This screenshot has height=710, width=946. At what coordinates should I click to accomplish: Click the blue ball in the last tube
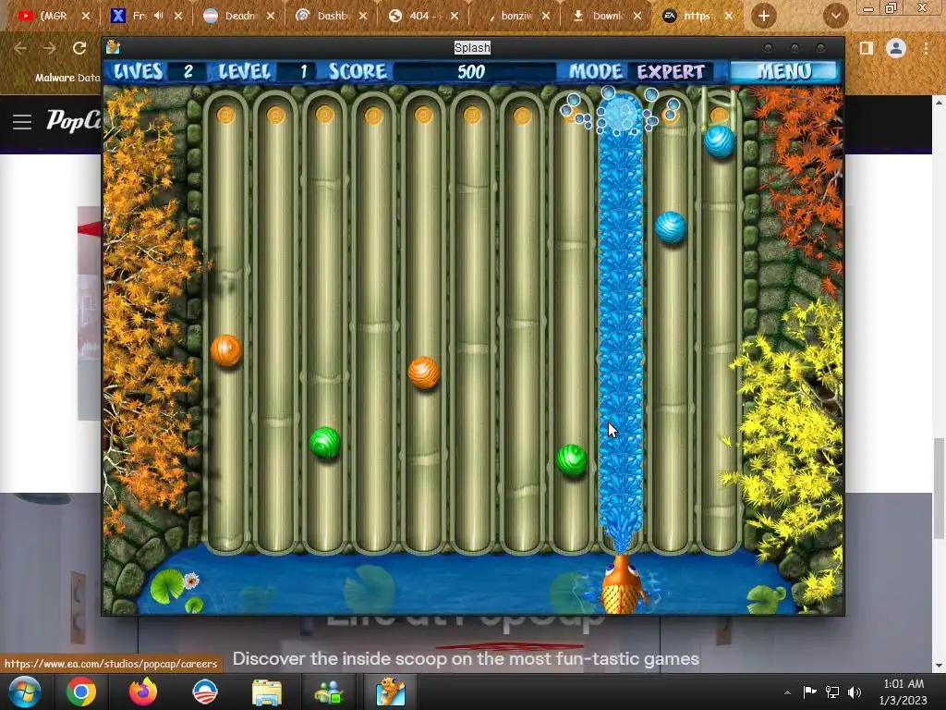pos(719,141)
